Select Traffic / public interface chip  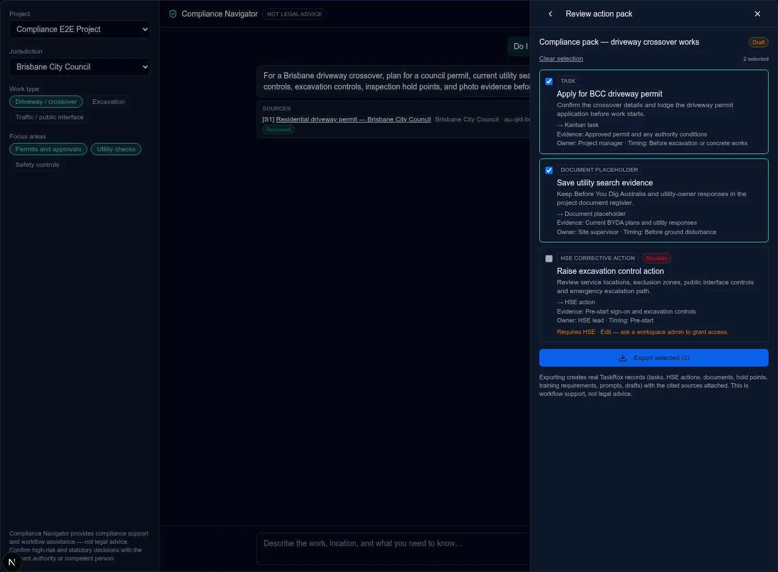pyautogui.click(x=50, y=117)
